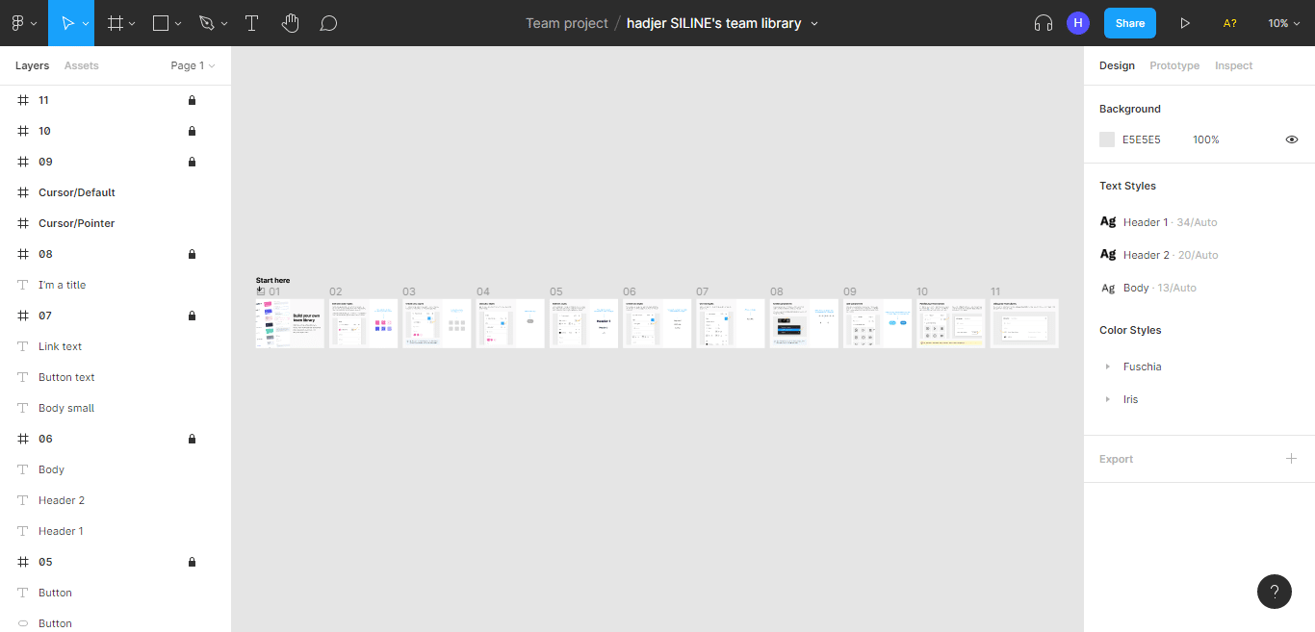This screenshot has width=1315, height=632.
Task: Switch to the Prototype tab
Action: click(1174, 64)
